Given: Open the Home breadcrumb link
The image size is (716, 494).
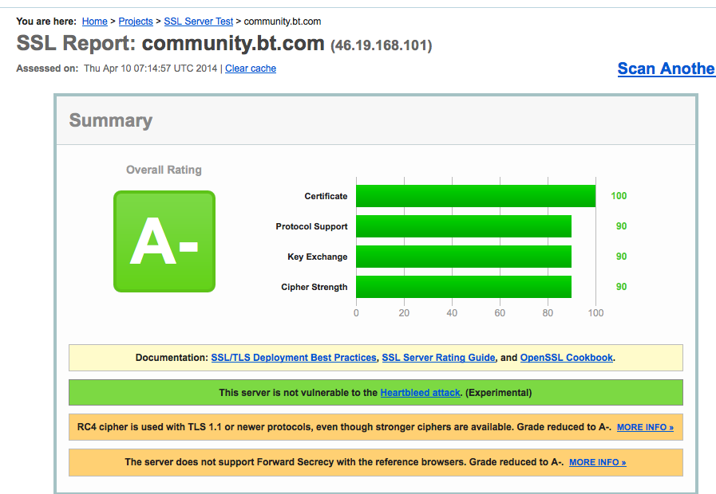Looking at the screenshot, I should pyautogui.click(x=94, y=22).
